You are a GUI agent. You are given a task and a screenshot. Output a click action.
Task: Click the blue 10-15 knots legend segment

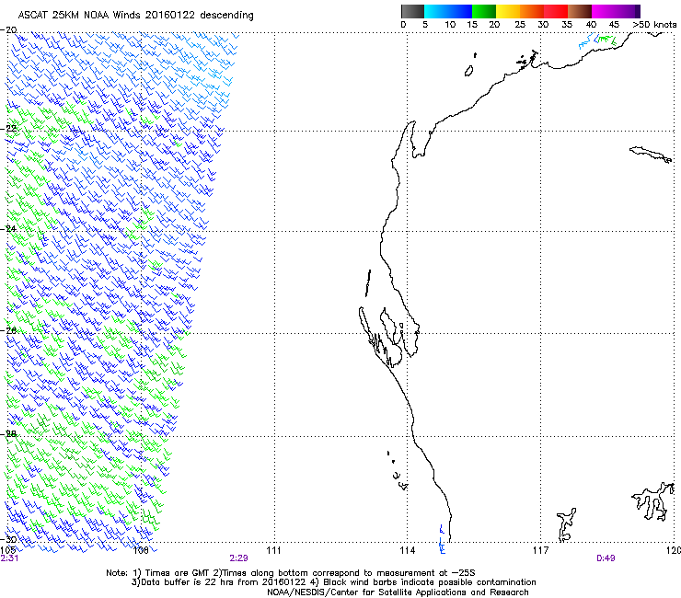click(x=459, y=11)
